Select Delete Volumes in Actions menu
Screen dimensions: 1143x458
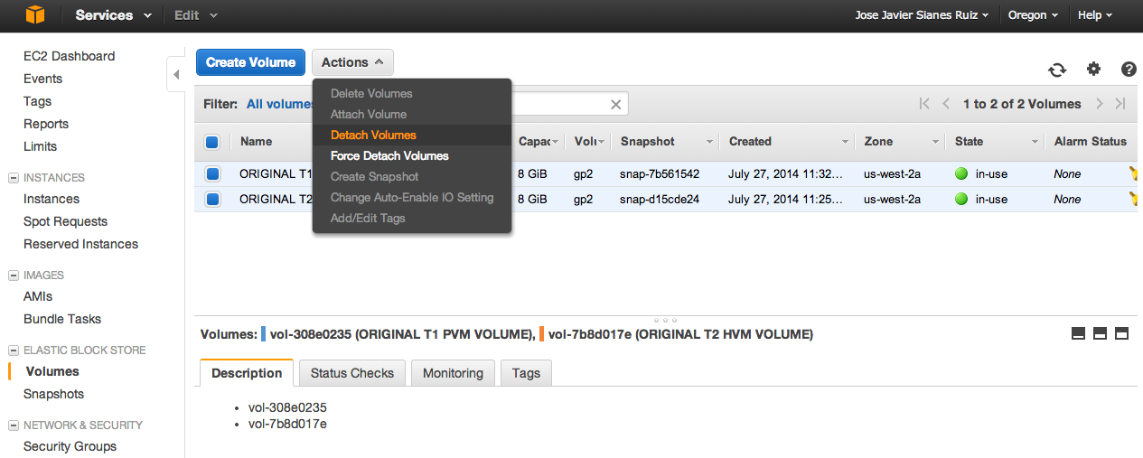pyautogui.click(x=412, y=93)
